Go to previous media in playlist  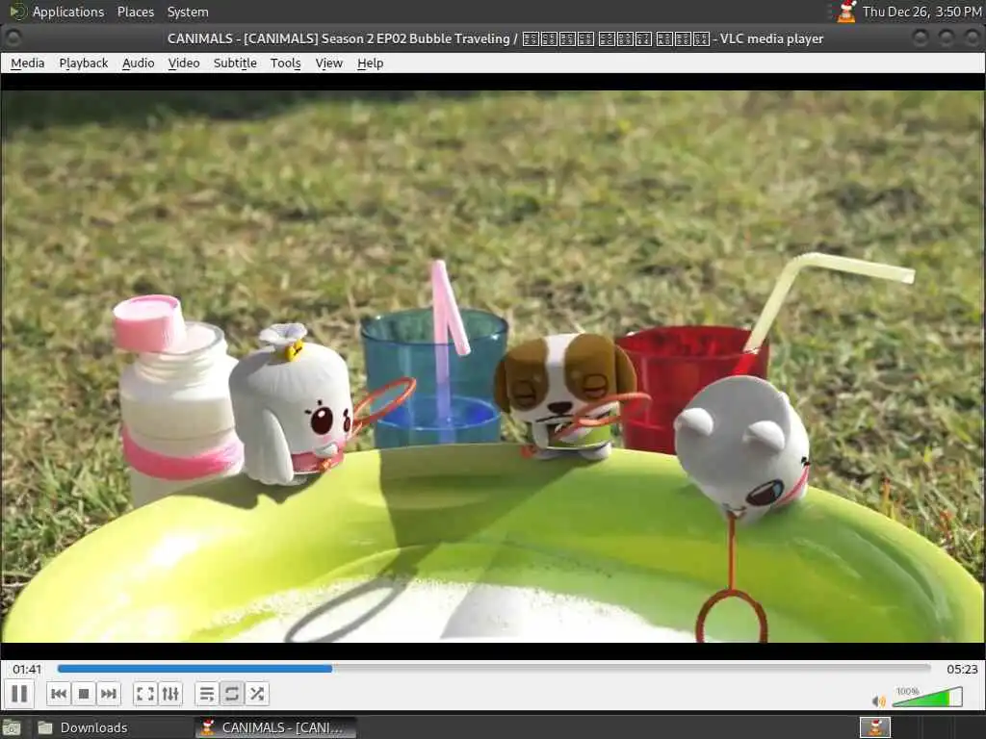click(x=59, y=694)
